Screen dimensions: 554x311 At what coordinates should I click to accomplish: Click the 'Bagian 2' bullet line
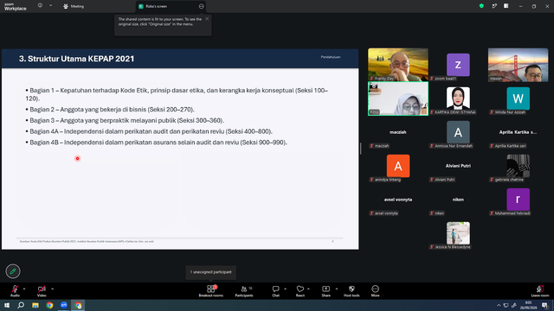(110, 110)
